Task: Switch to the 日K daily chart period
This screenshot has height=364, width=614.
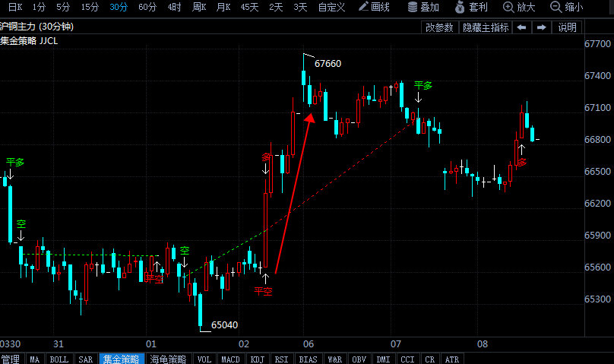Action: pyautogui.click(x=15, y=7)
